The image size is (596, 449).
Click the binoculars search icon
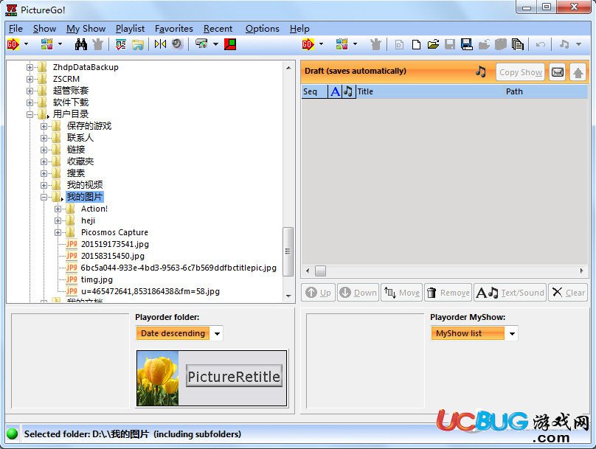click(x=81, y=44)
